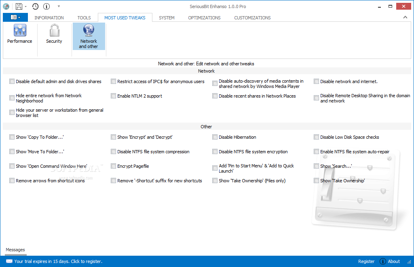Tick the last Show 'Take Ownership' checkbox
Image resolution: width=414 pixels, height=267 pixels.
316,180
